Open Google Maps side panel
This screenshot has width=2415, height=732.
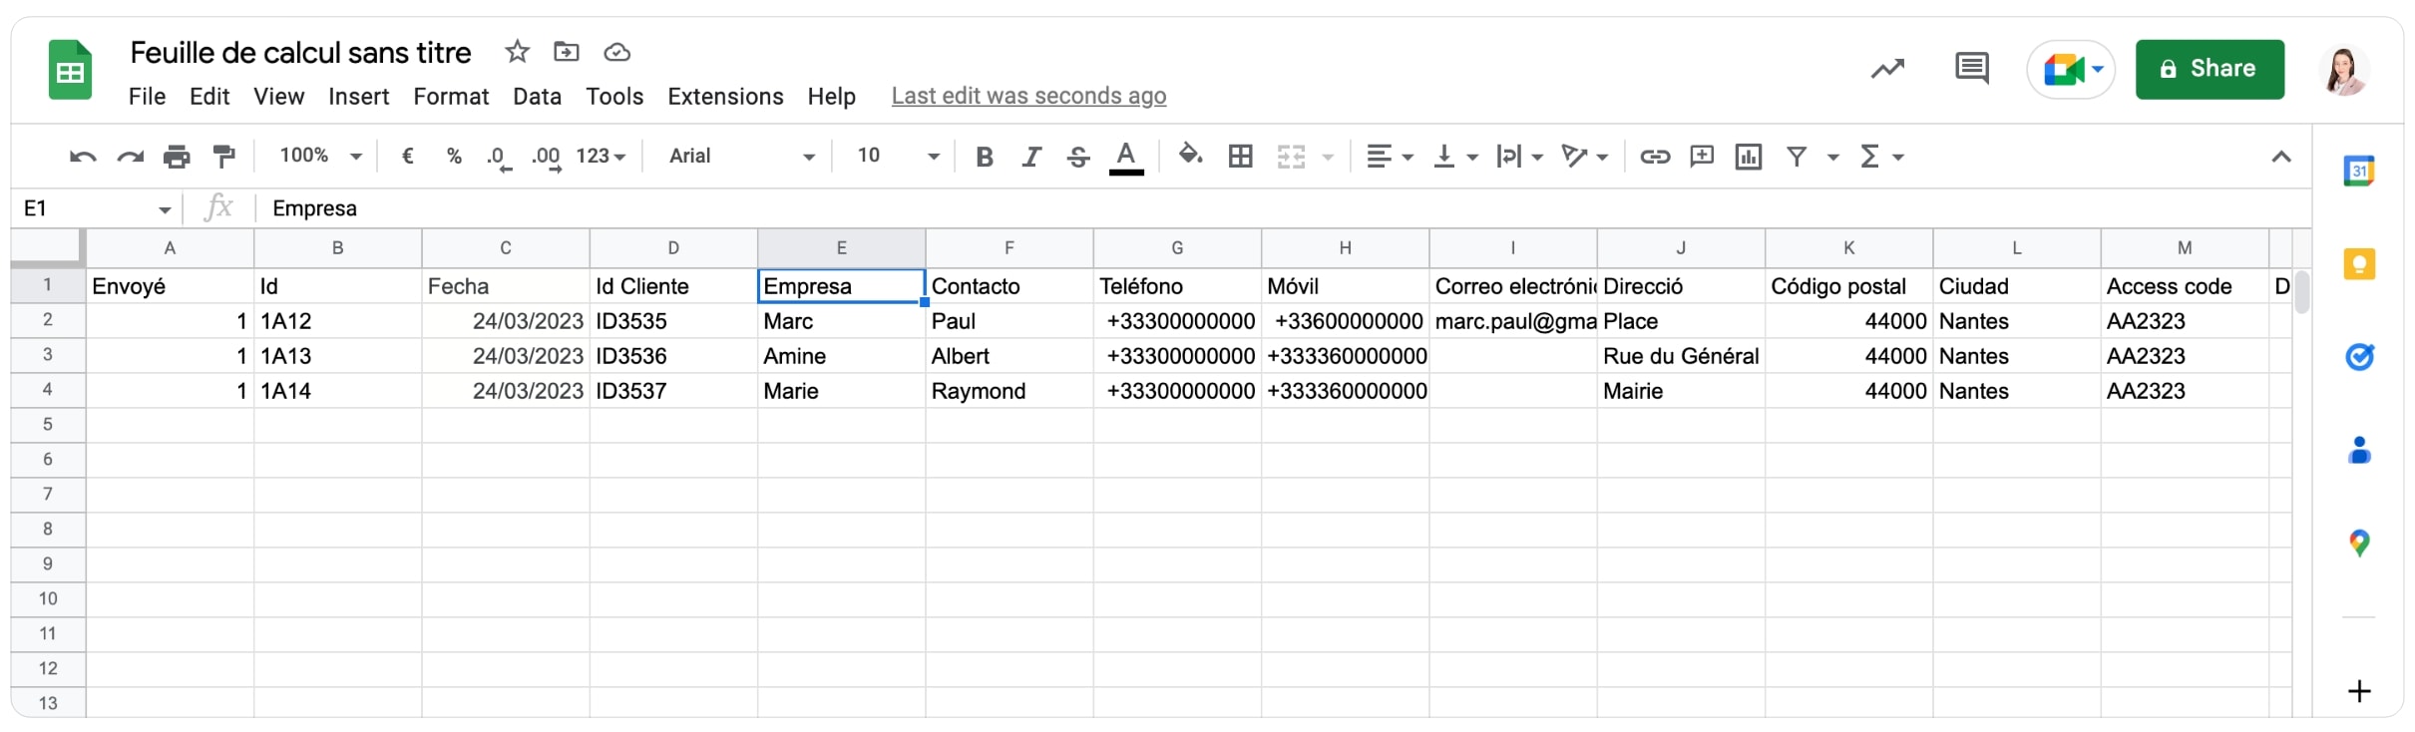2359,544
